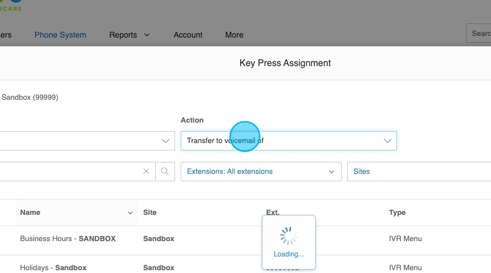Focus the top-right Search box

pos(479,34)
